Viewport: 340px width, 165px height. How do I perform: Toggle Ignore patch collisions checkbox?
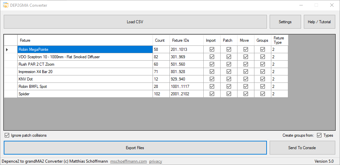pyautogui.click(x=7, y=135)
